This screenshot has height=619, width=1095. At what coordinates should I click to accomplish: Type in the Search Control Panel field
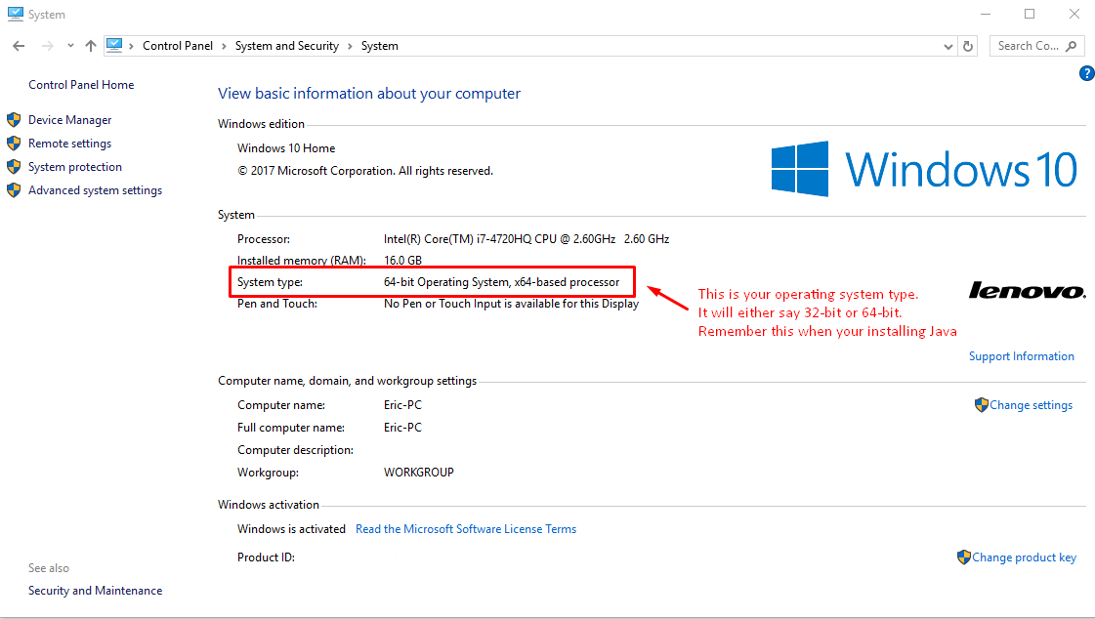[x=1027, y=46]
